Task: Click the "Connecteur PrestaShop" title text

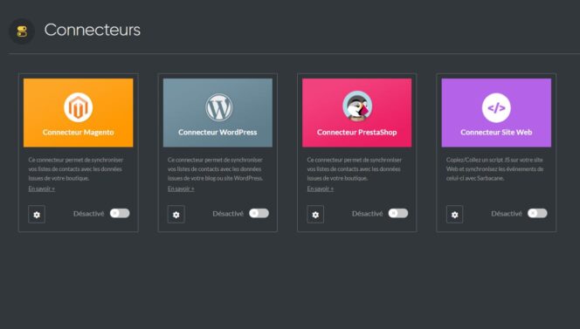Action: point(357,133)
